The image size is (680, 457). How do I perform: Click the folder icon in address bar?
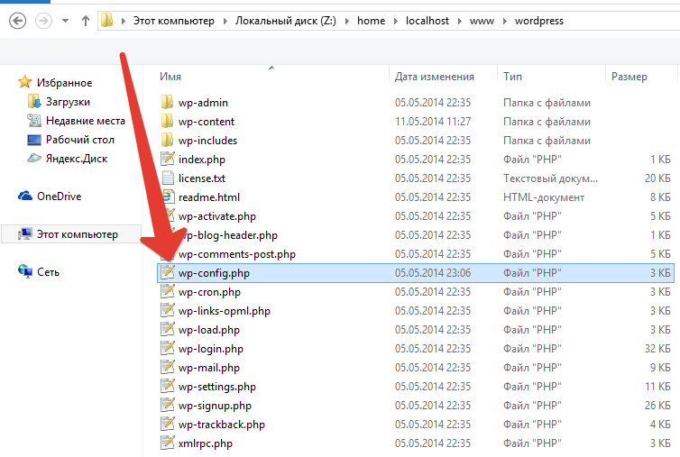coord(107,21)
